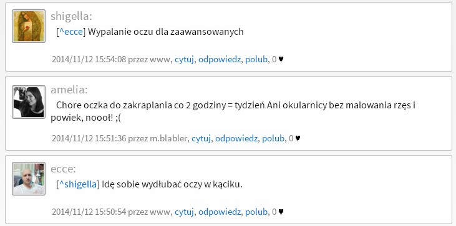Viewport: 456px width, 226px height.
Task: Follow the ^ecce mention link
Action: click(x=71, y=32)
